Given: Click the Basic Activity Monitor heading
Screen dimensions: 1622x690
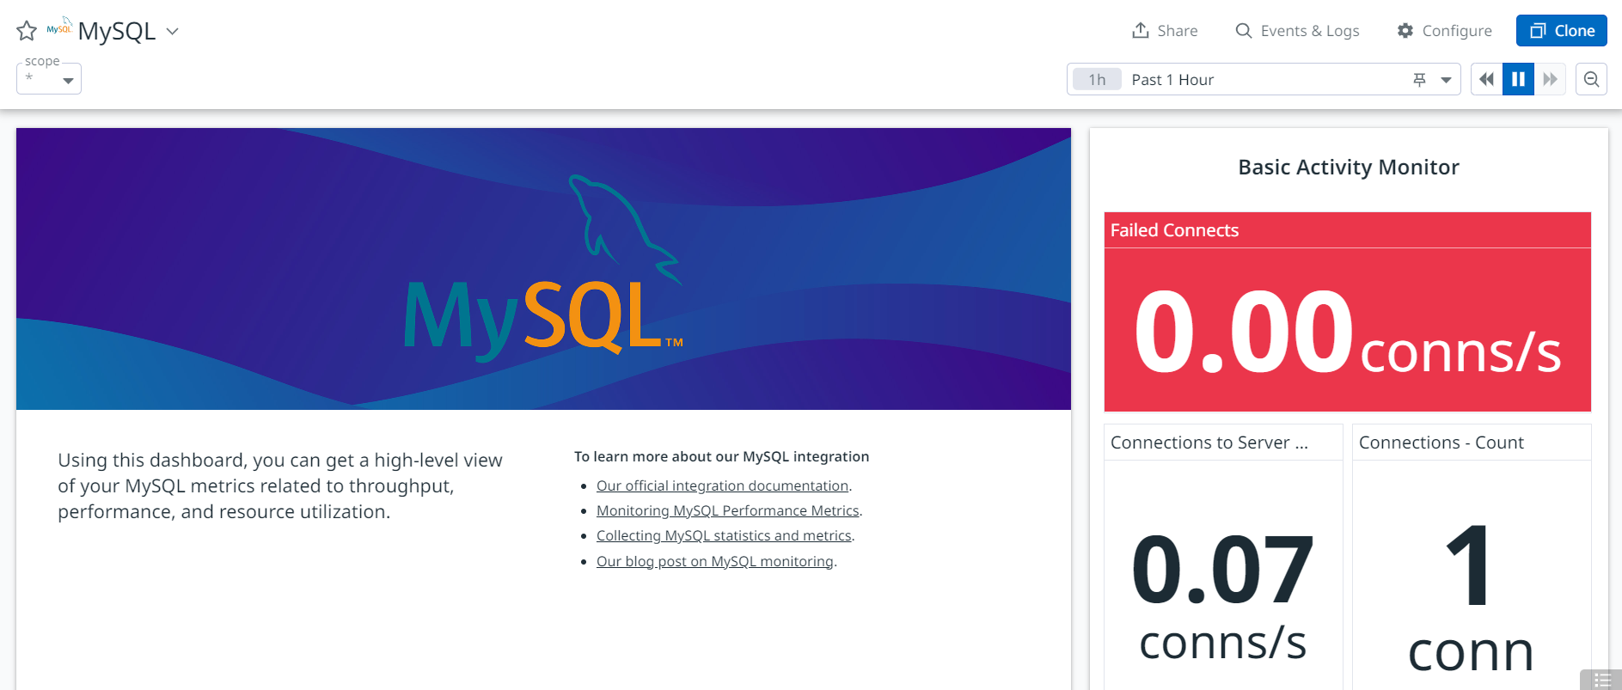Looking at the screenshot, I should 1348,168.
